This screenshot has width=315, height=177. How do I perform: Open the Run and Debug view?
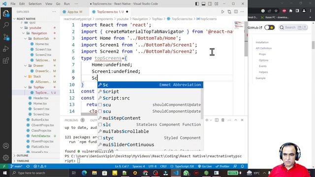[6, 49]
